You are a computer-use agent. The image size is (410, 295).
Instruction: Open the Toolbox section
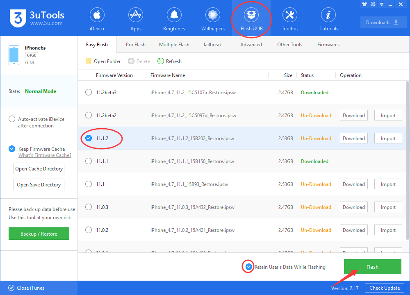tap(290, 19)
